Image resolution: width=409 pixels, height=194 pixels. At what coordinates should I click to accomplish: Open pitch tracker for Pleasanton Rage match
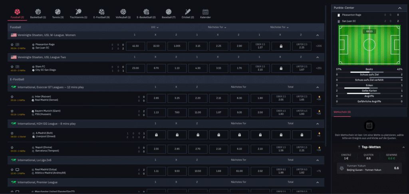coord(17,45)
